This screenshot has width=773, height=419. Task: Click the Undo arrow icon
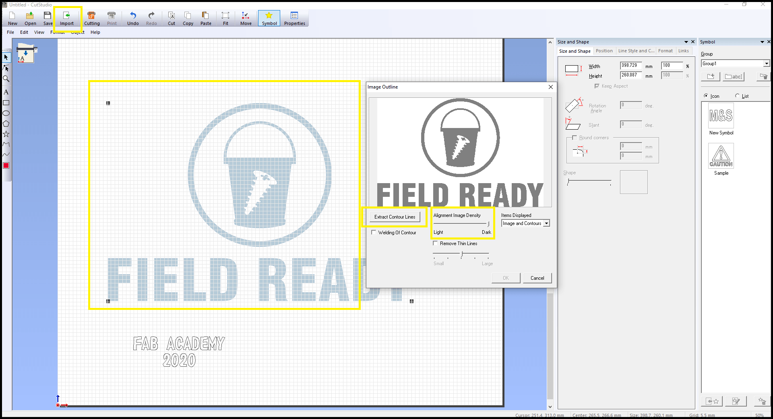click(x=133, y=18)
